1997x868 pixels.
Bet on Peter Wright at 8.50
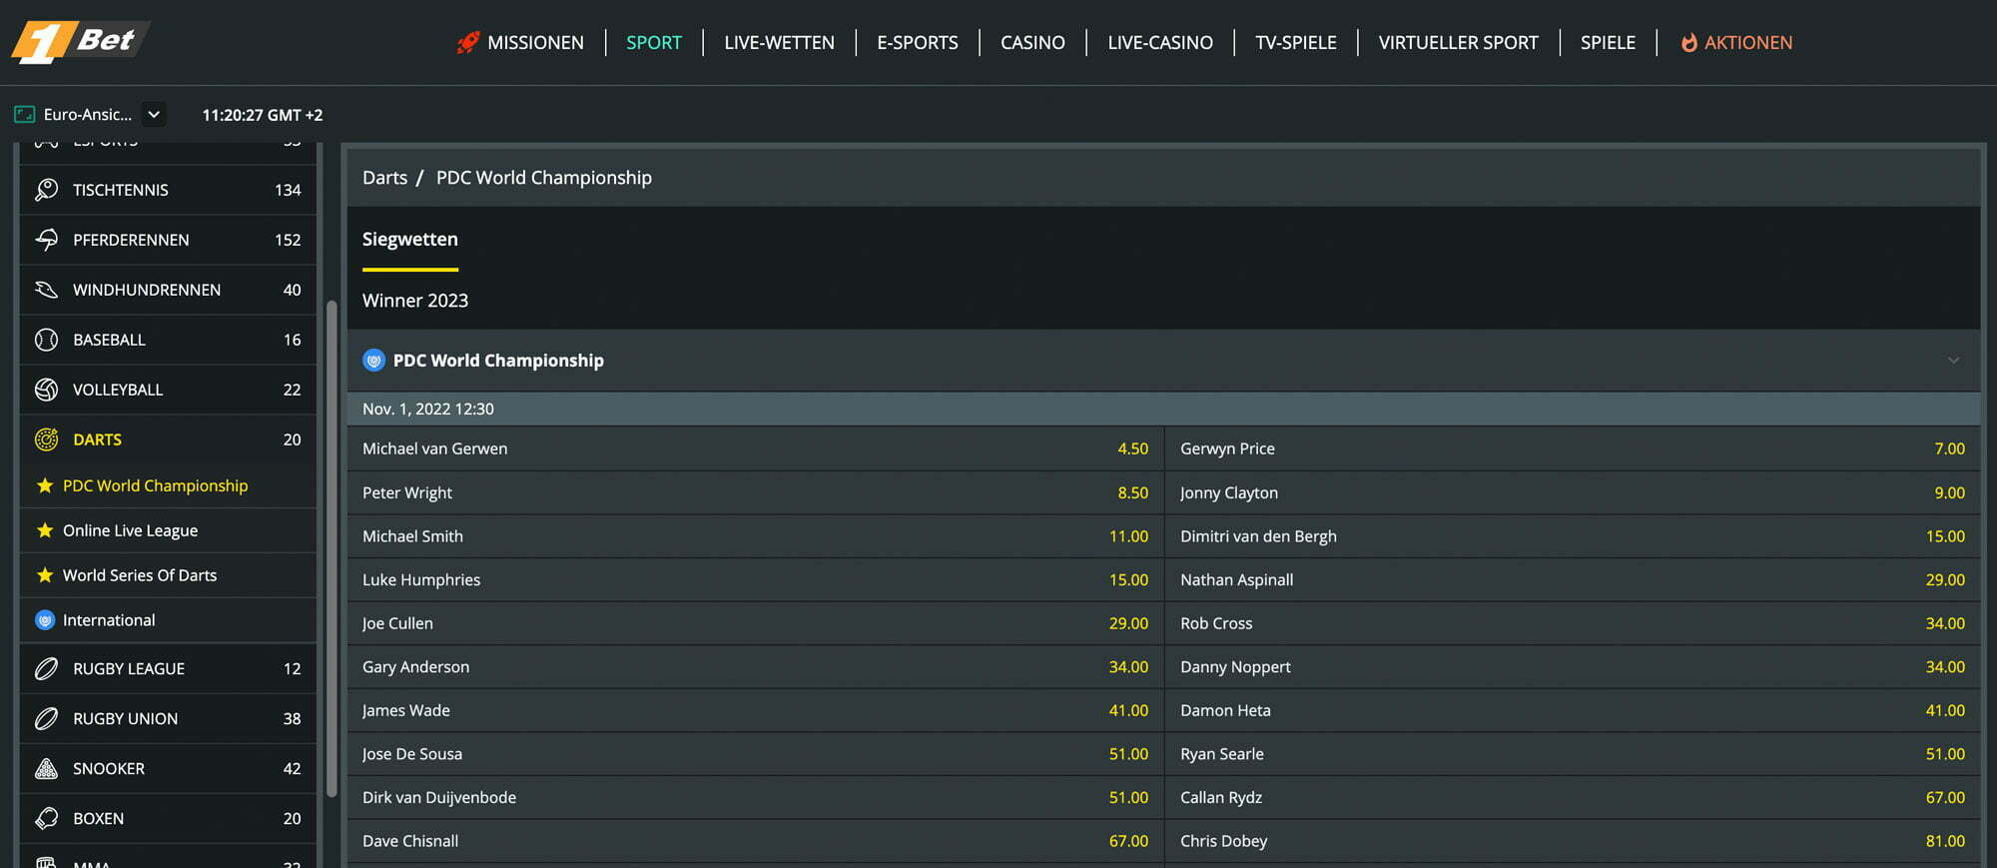(x=755, y=492)
